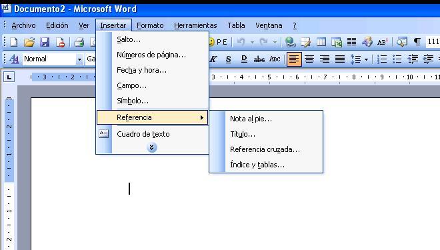Expand the redo history dropdown arrow
The height and width of the screenshot is (250, 440).
(275, 43)
